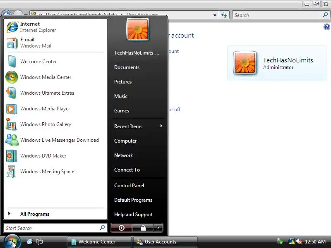This screenshot has height=248, width=331.
Task: Open Windows Live Messenger Download icon
Action: click(12, 140)
